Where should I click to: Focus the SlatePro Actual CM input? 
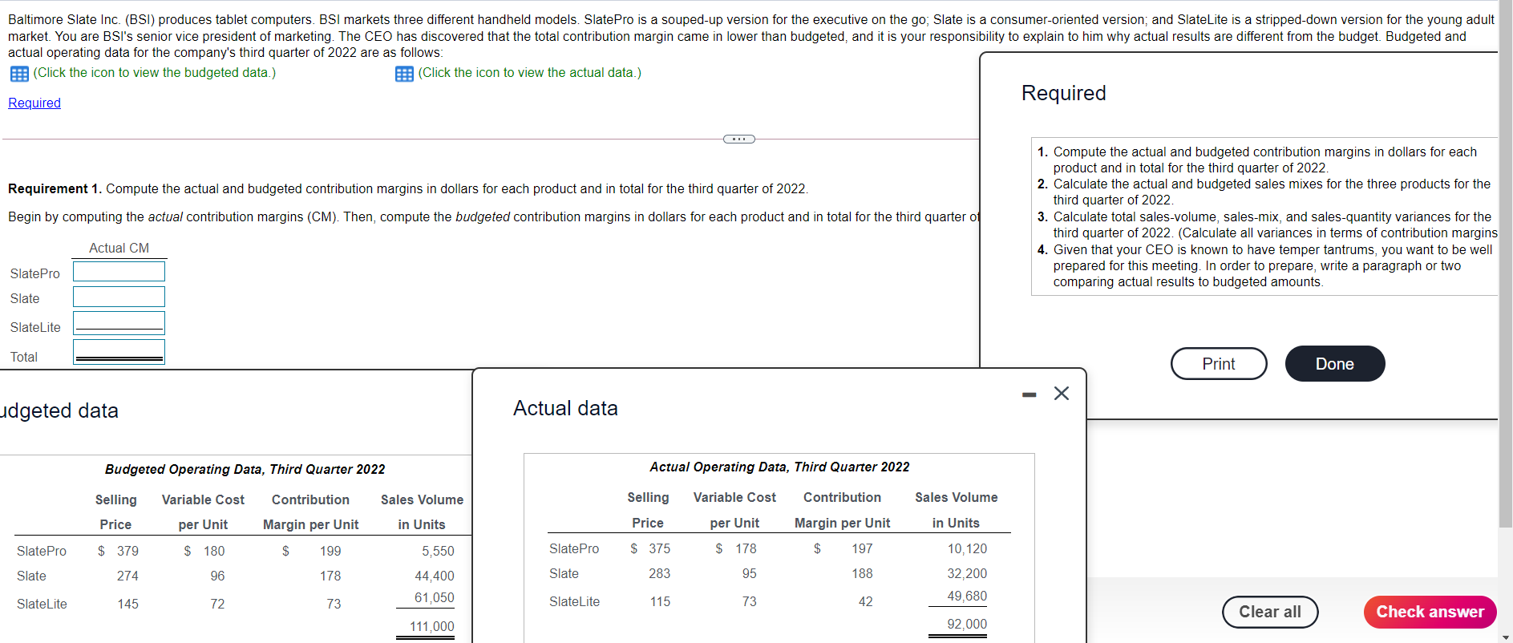point(119,272)
